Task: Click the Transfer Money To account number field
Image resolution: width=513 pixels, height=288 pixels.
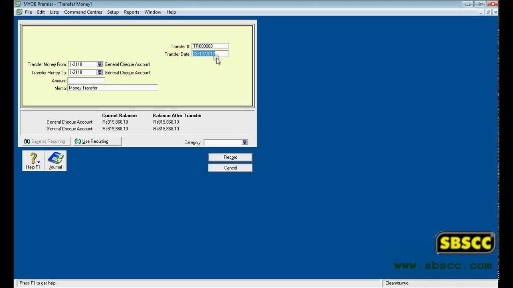Action: click(x=83, y=72)
